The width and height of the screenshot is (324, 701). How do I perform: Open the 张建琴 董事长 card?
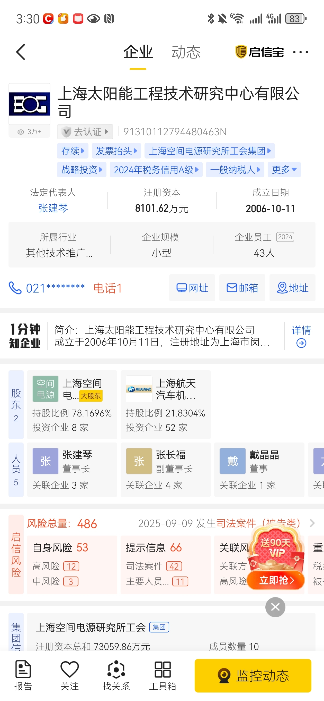point(72,469)
